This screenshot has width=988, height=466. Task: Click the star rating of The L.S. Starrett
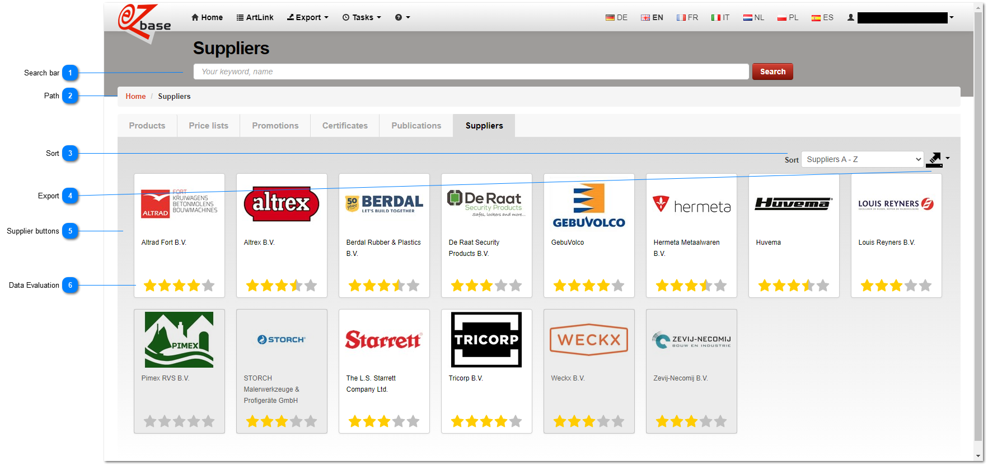tap(384, 421)
